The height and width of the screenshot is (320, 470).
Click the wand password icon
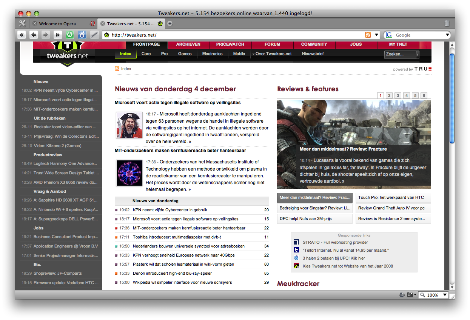[x=94, y=35]
